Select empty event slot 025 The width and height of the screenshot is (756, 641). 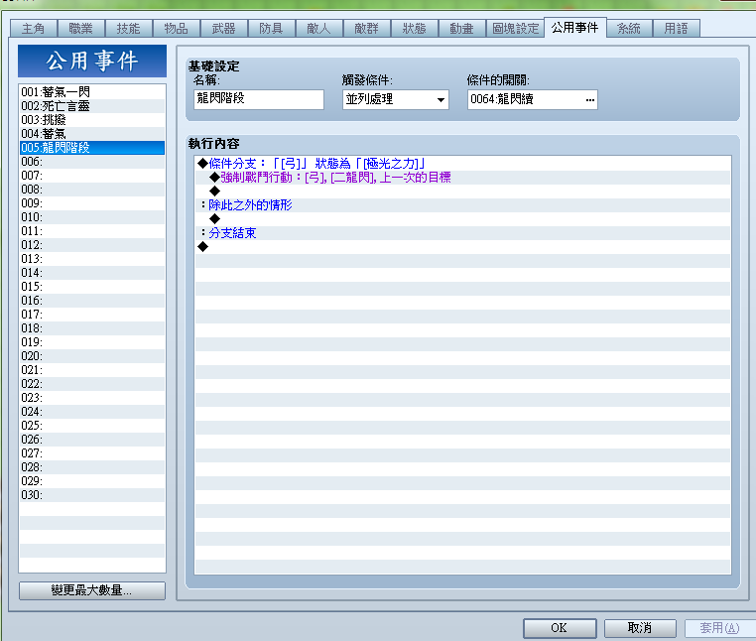[92, 426]
